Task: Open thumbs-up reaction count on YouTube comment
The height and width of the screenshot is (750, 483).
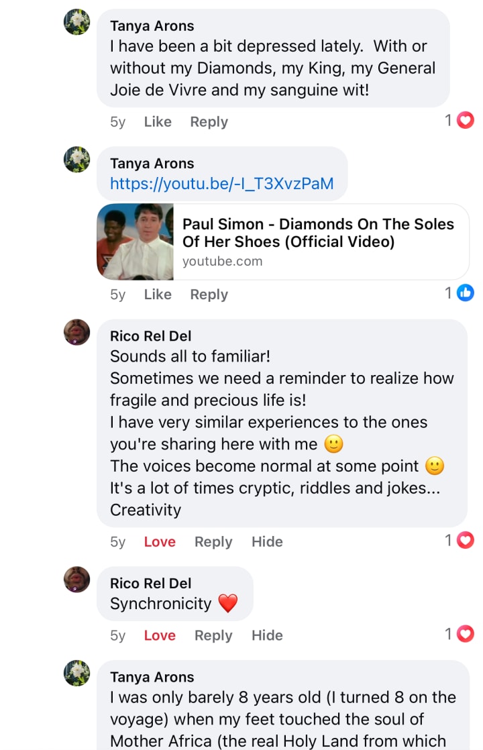Action: click(460, 293)
